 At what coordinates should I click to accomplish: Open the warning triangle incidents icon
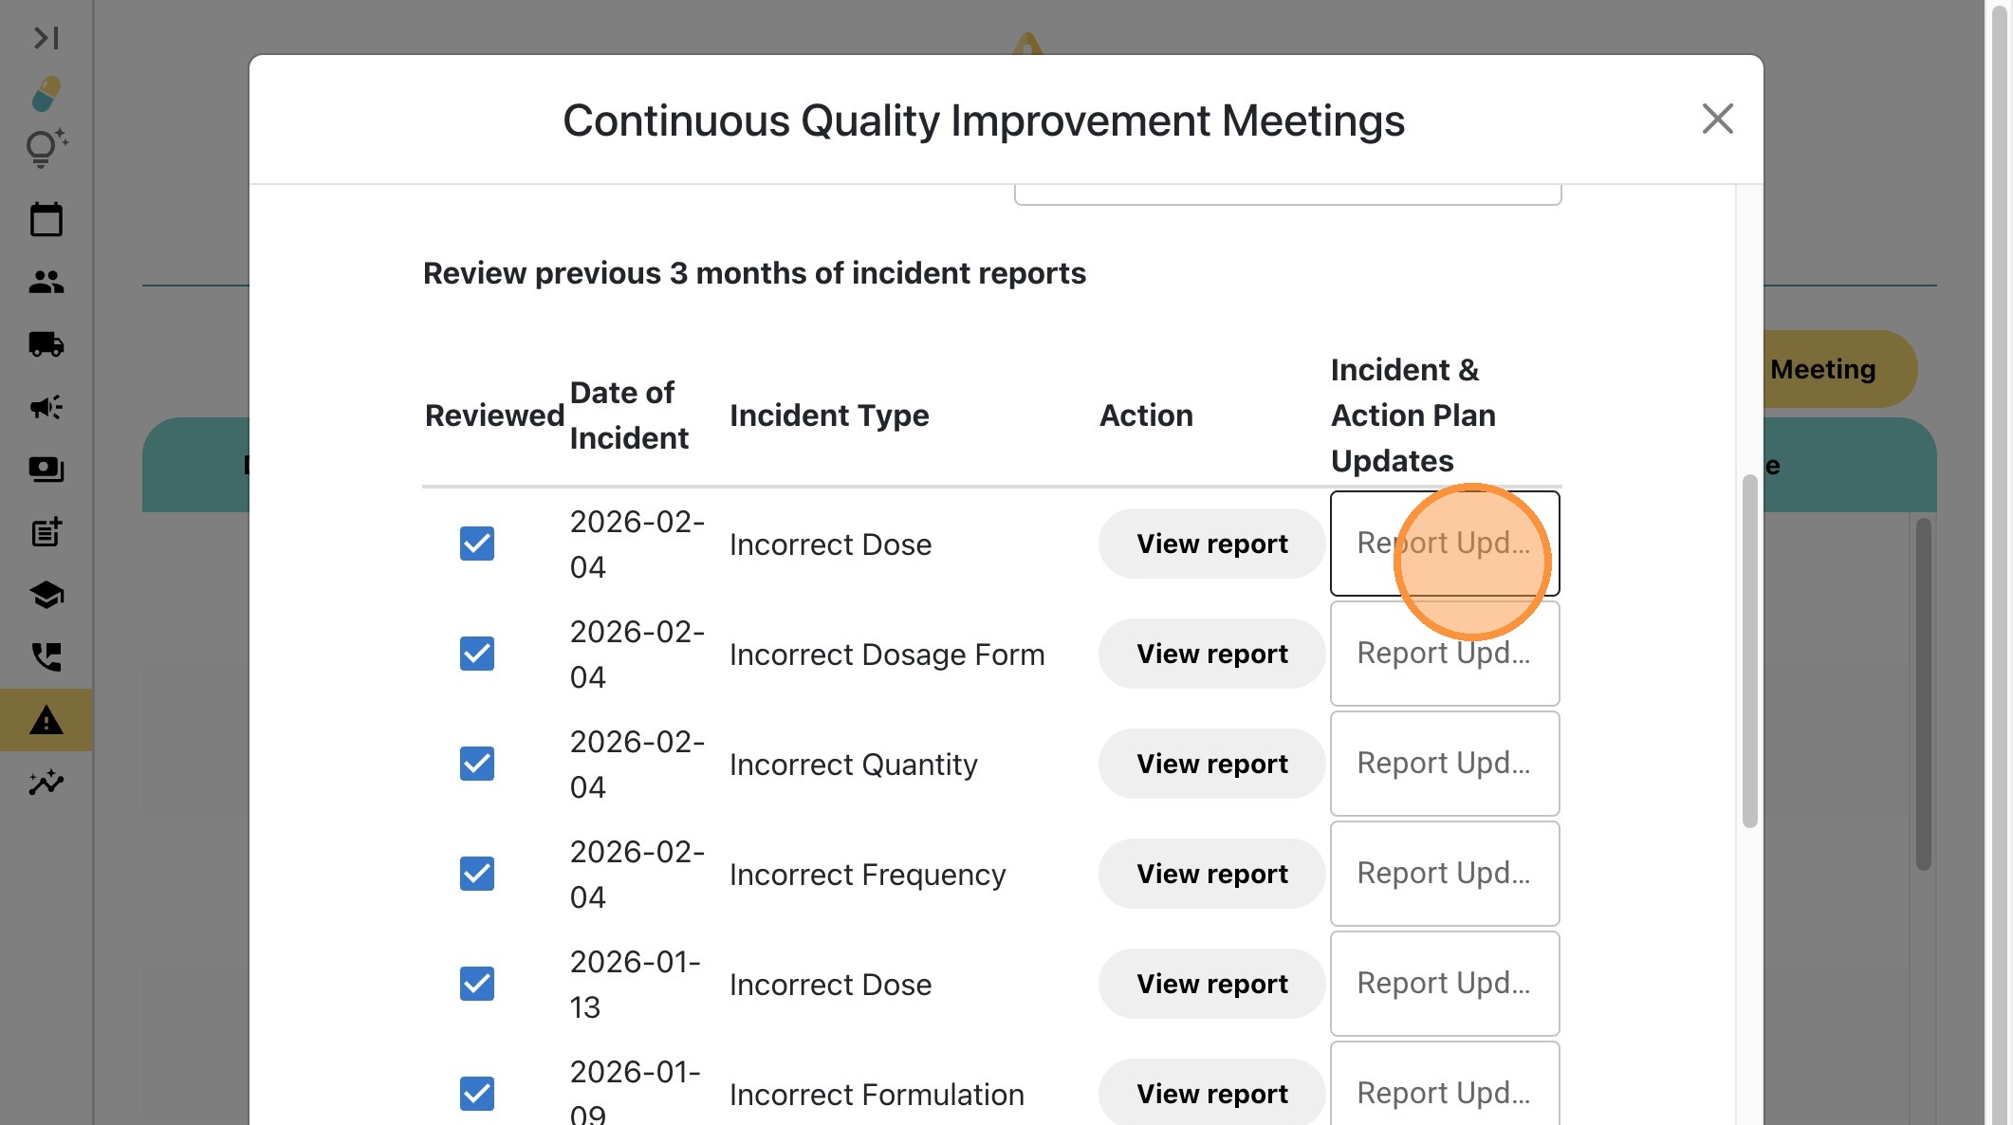click(x=46, y=721)
